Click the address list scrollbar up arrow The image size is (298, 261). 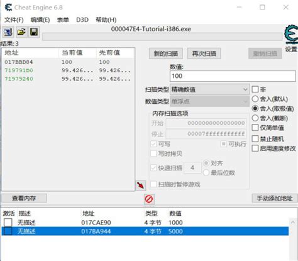click(293, 222)
